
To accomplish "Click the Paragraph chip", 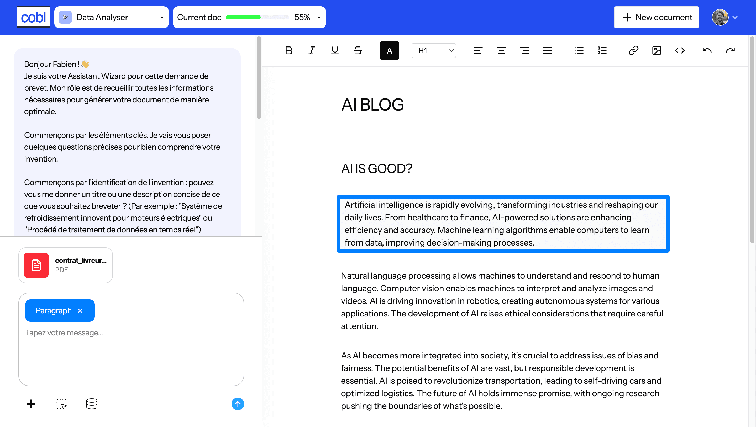I will pyautogui.click(x=60, y=311).
